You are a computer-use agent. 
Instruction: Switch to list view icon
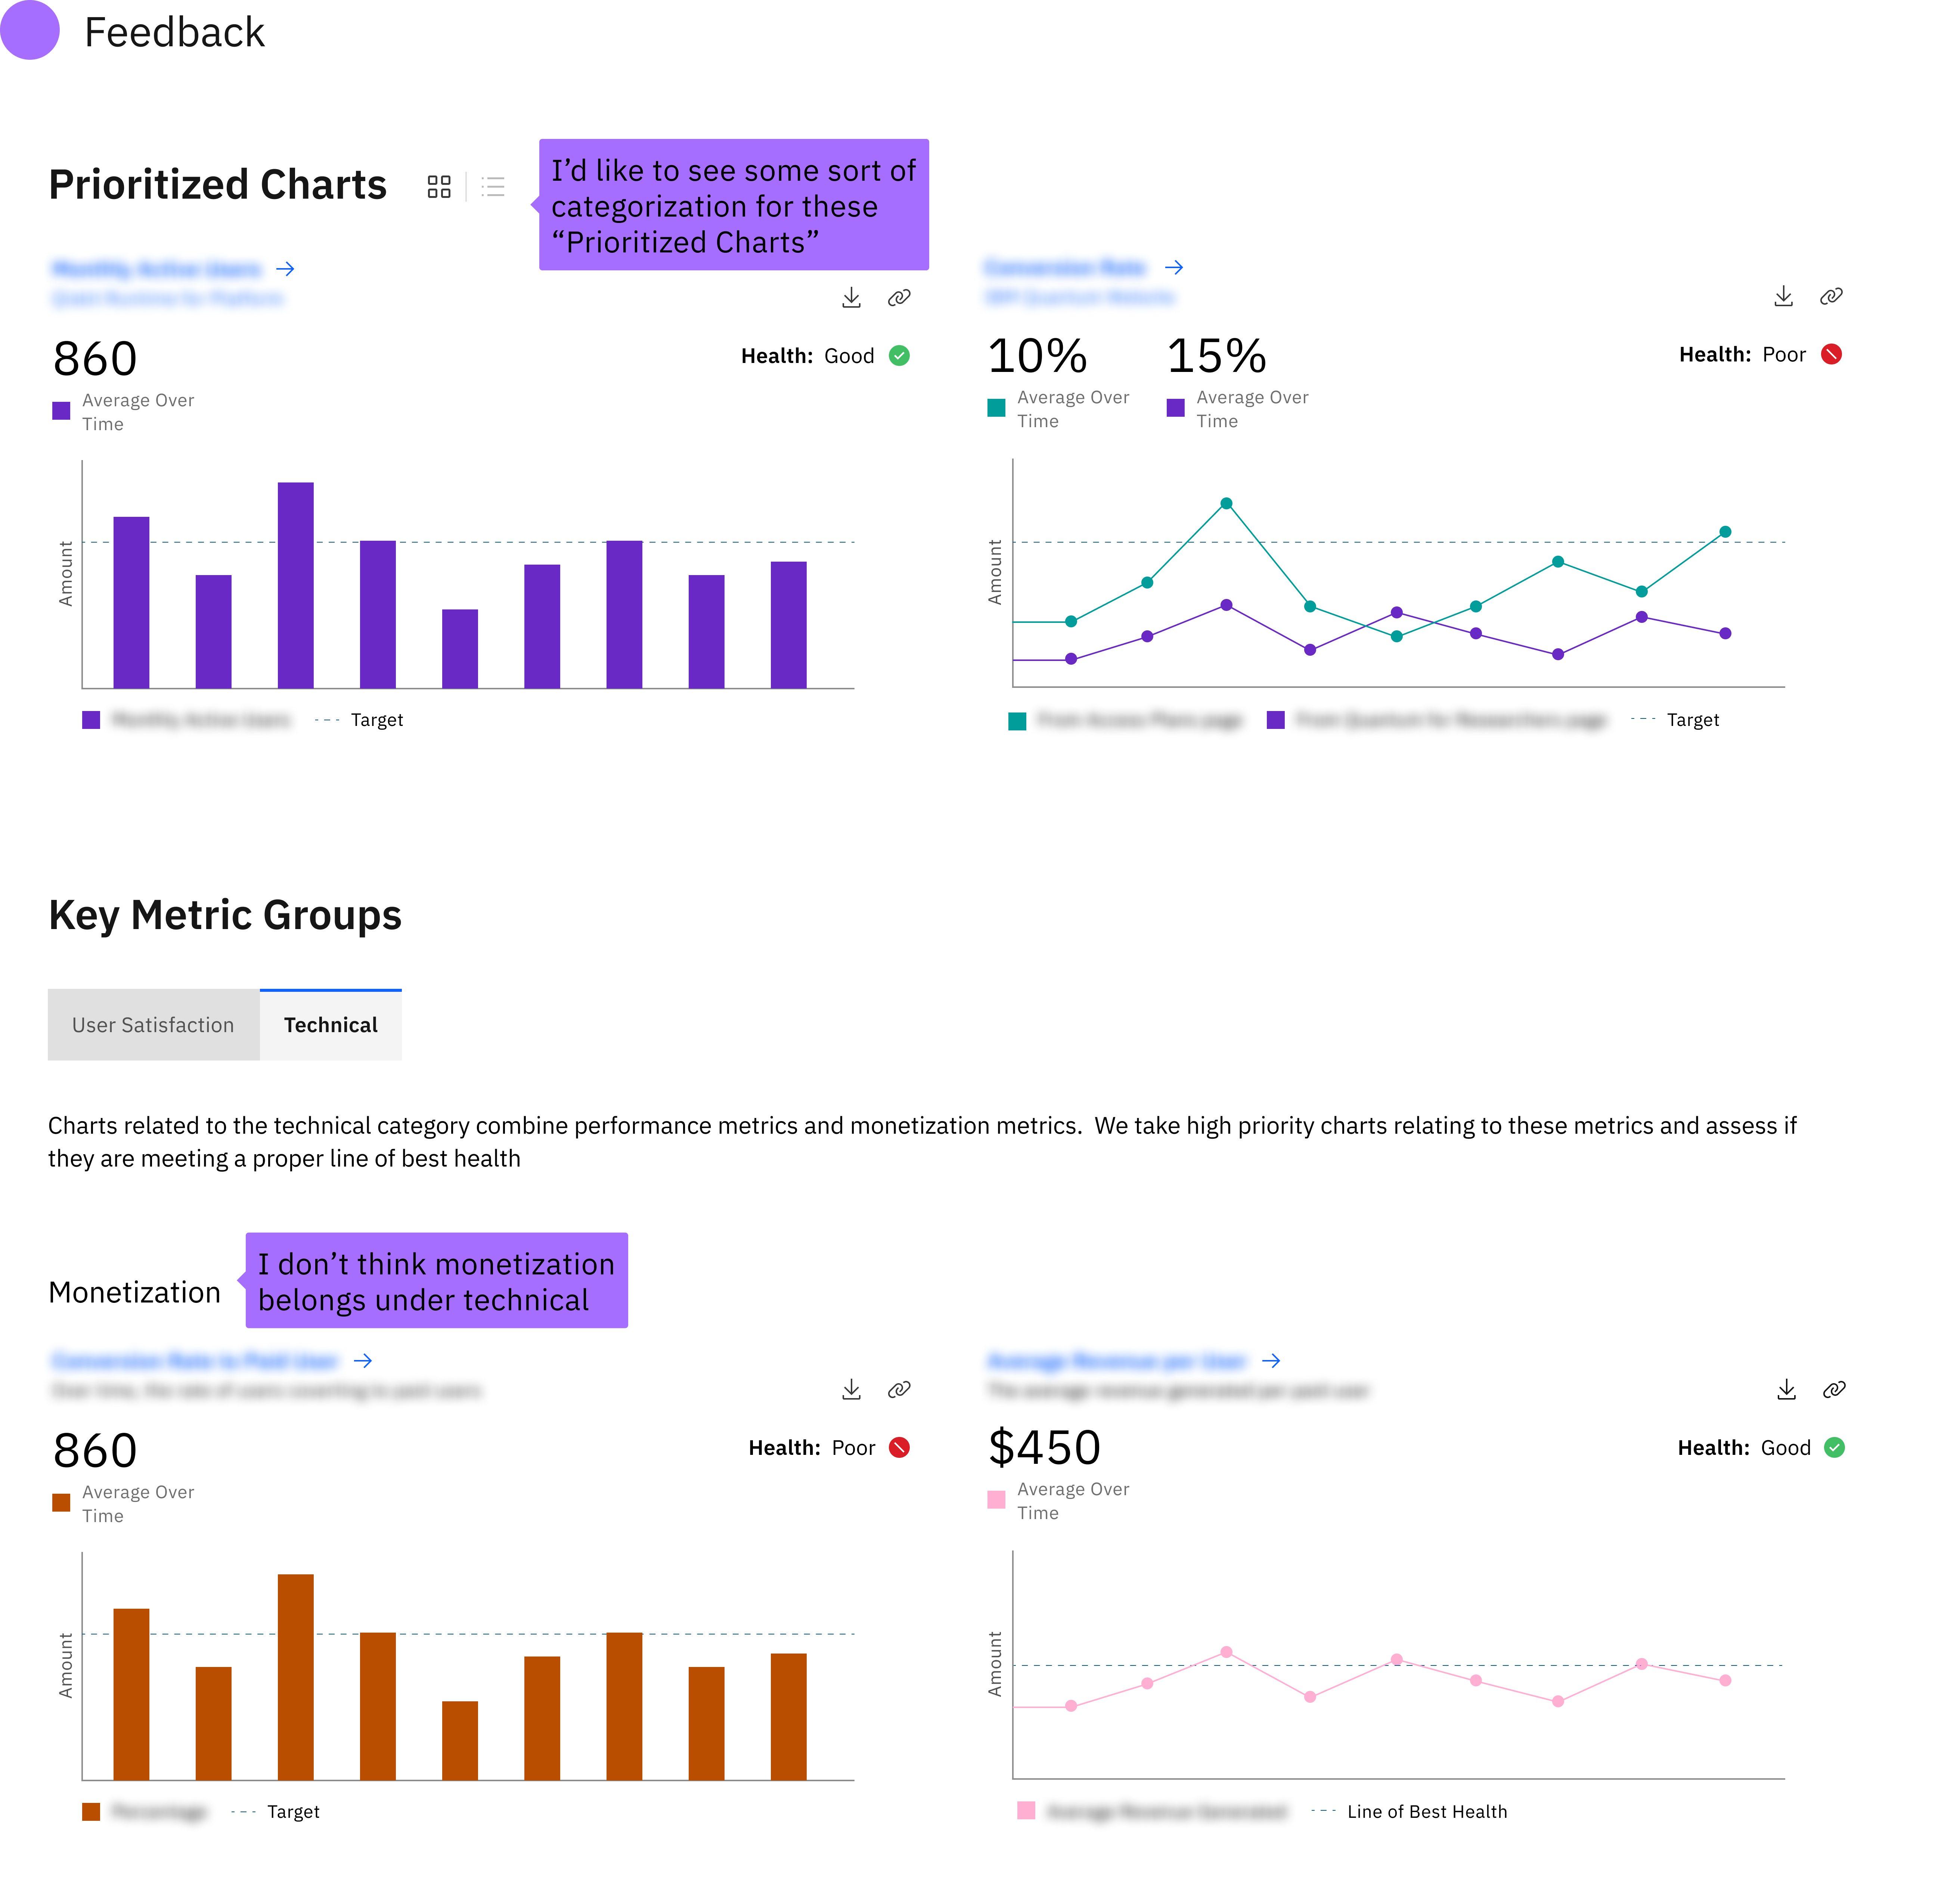click(x=493, y=187)
